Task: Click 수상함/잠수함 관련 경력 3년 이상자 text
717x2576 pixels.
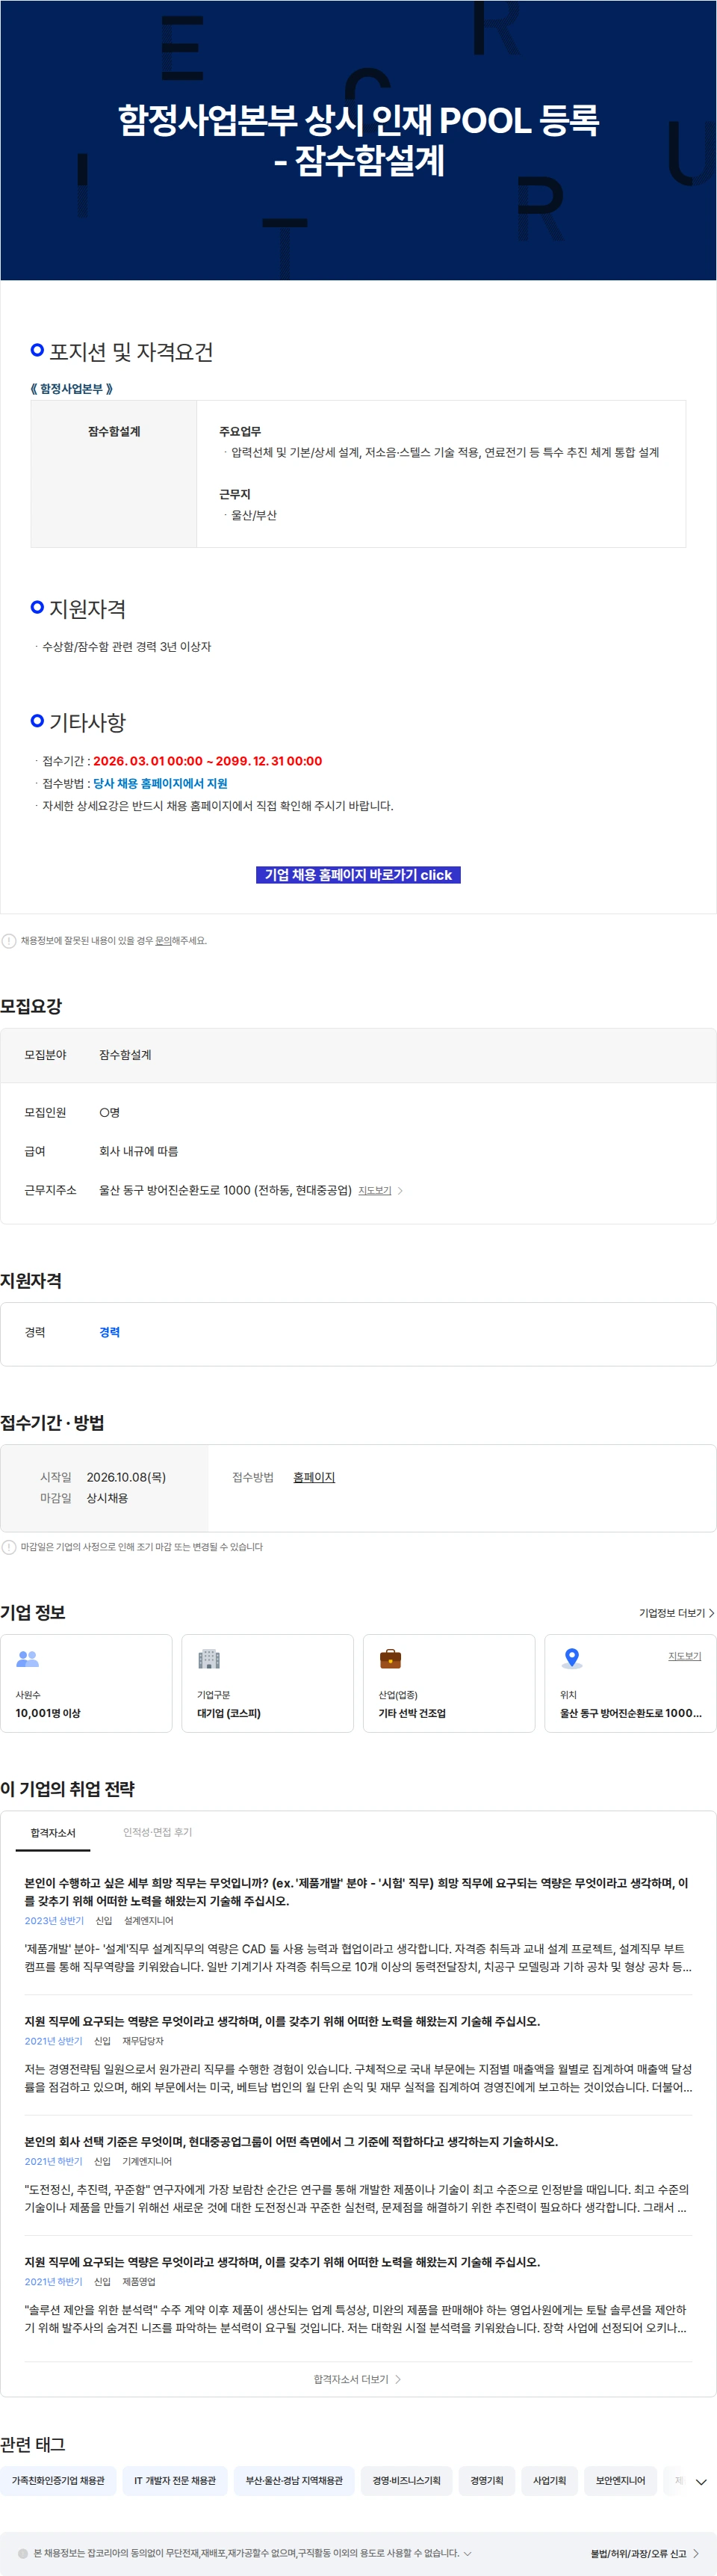Action: click(x=125, y=647)
